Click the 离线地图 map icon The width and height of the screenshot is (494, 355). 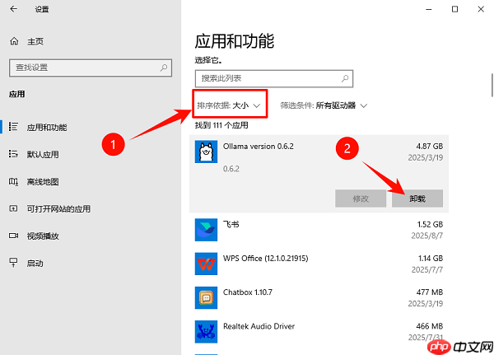(13, 181)
